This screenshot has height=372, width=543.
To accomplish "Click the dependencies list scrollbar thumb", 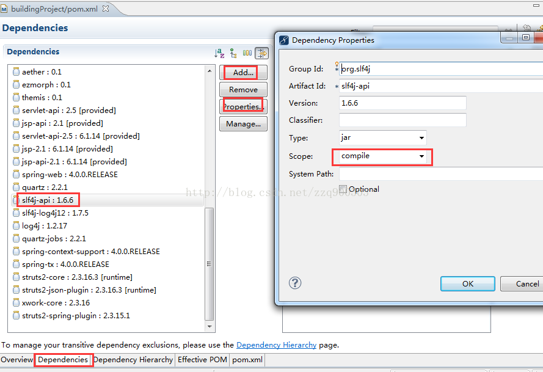I will pyautogui.click(x=209, y=264).
